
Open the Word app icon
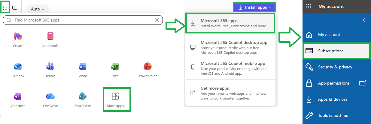click(x=83, y=70)
